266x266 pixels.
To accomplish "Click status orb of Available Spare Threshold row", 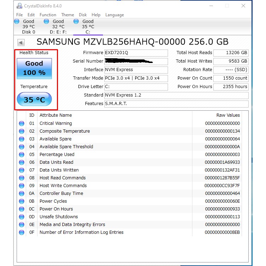I will point(22,147).
